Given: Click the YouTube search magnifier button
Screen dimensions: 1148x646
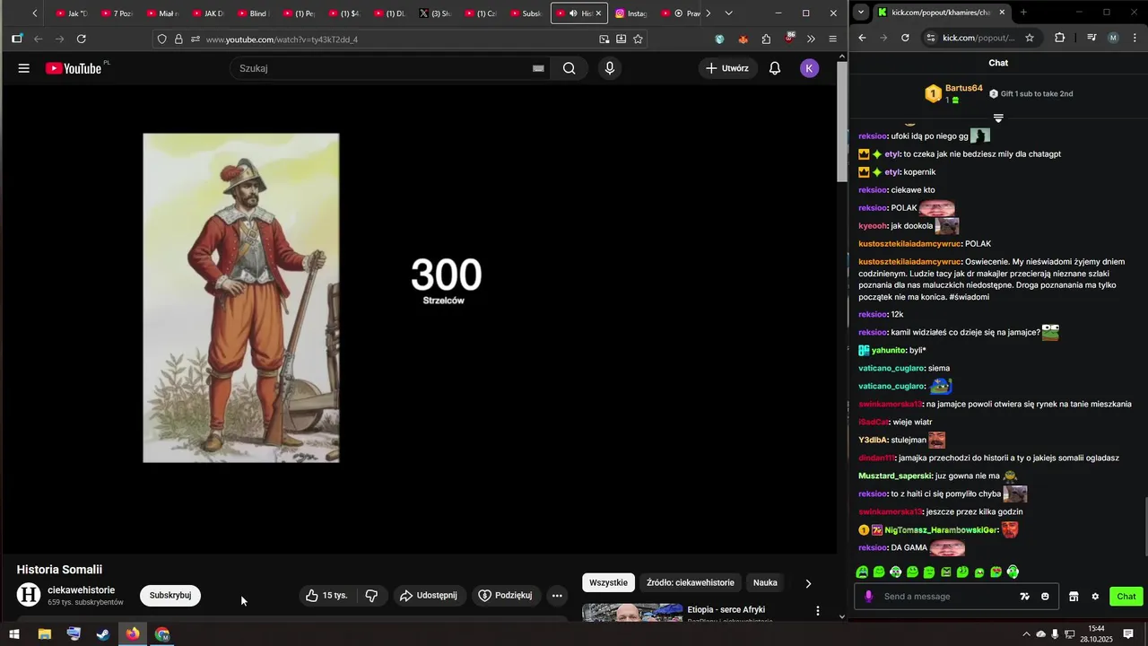Looking at the screenshot, I should point(569,68).
